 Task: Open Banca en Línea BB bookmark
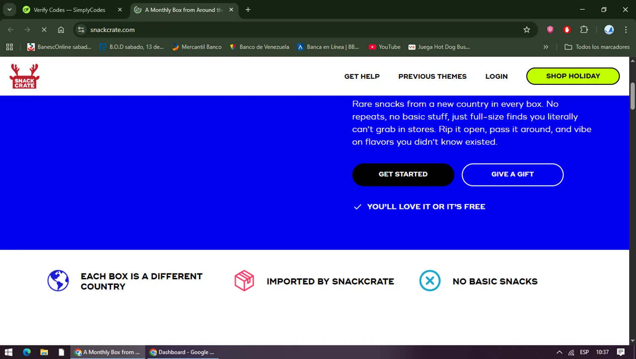328,47
